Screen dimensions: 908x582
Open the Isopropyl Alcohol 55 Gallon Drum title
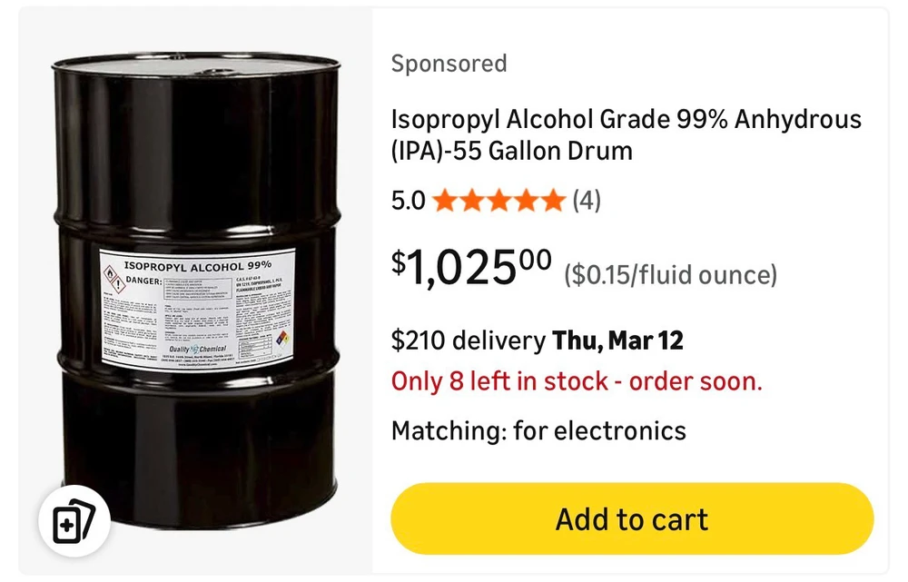click(x=626, y=134)
